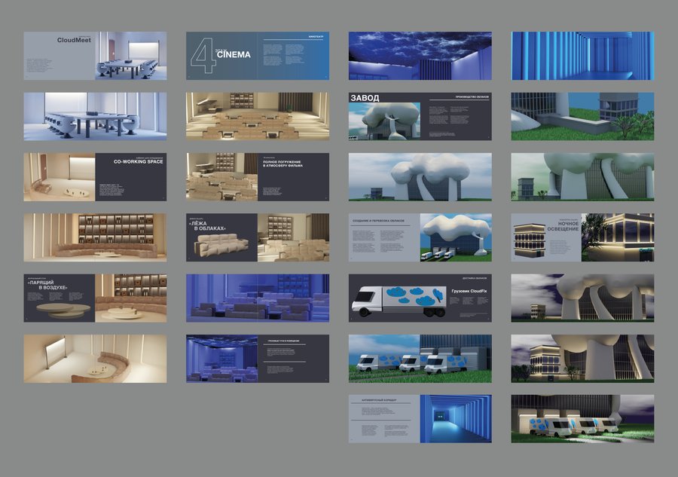
Task: Select the daytime cloud columns close-up render
Action: [583, 177]
